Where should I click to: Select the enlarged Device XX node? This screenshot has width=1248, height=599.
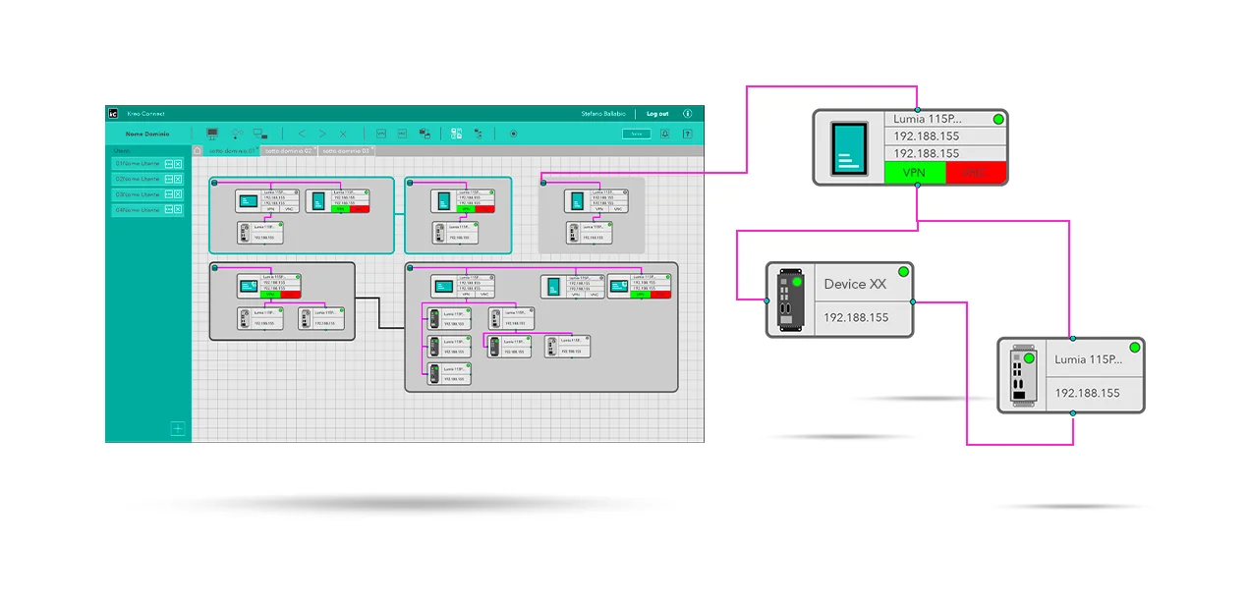(840, 299)
